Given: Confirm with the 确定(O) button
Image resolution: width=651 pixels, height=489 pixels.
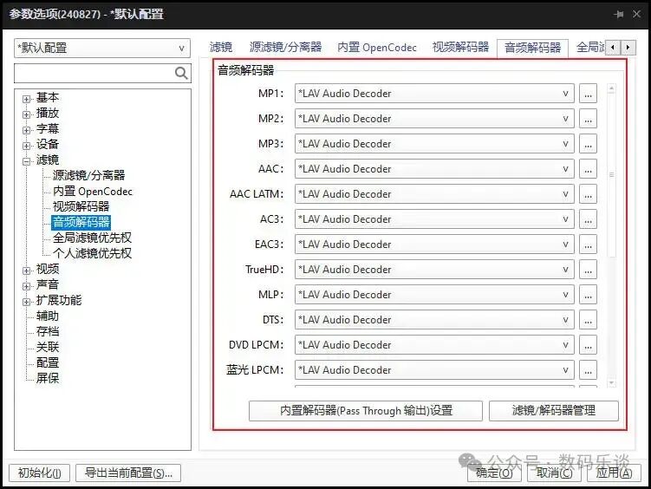Looking at the screenshot, I should click(494, 473).
